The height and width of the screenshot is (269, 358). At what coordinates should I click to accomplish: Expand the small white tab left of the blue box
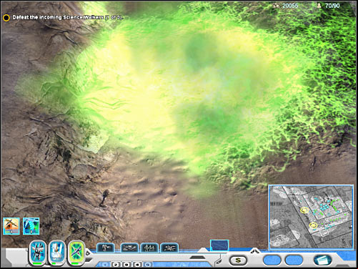[203, 250]
